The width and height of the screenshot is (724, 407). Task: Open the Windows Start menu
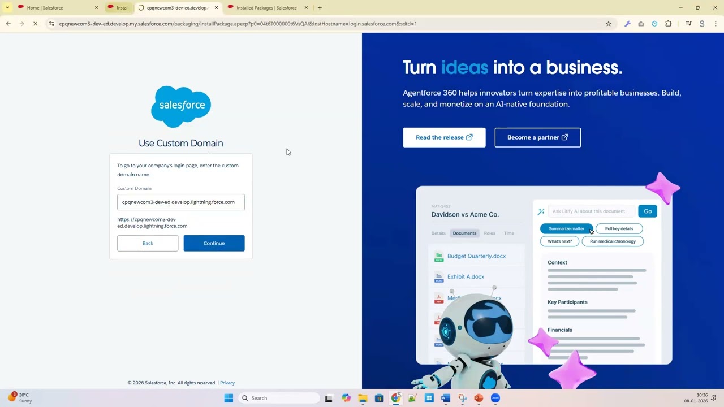tap(229, 398)
